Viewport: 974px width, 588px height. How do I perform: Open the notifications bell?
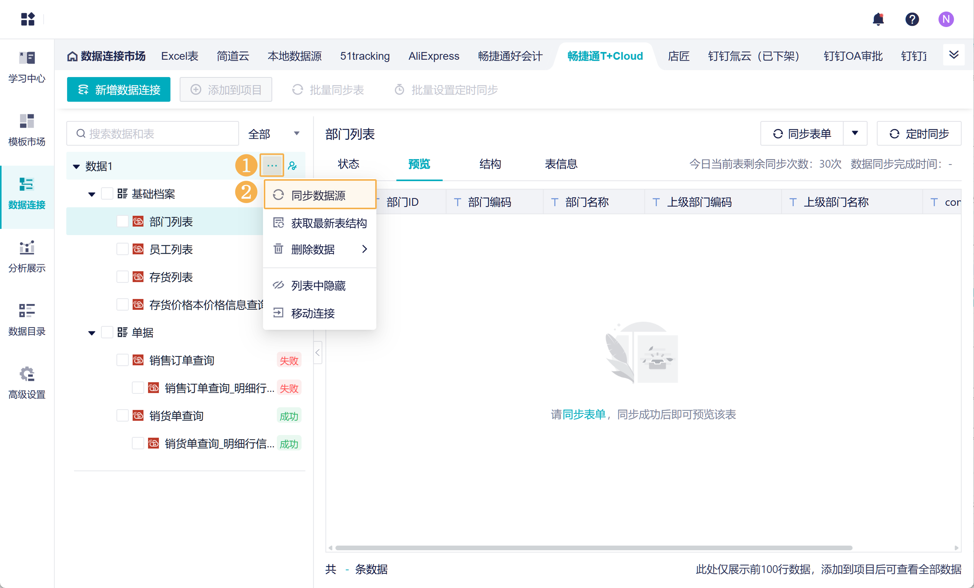tap(878, 19)
